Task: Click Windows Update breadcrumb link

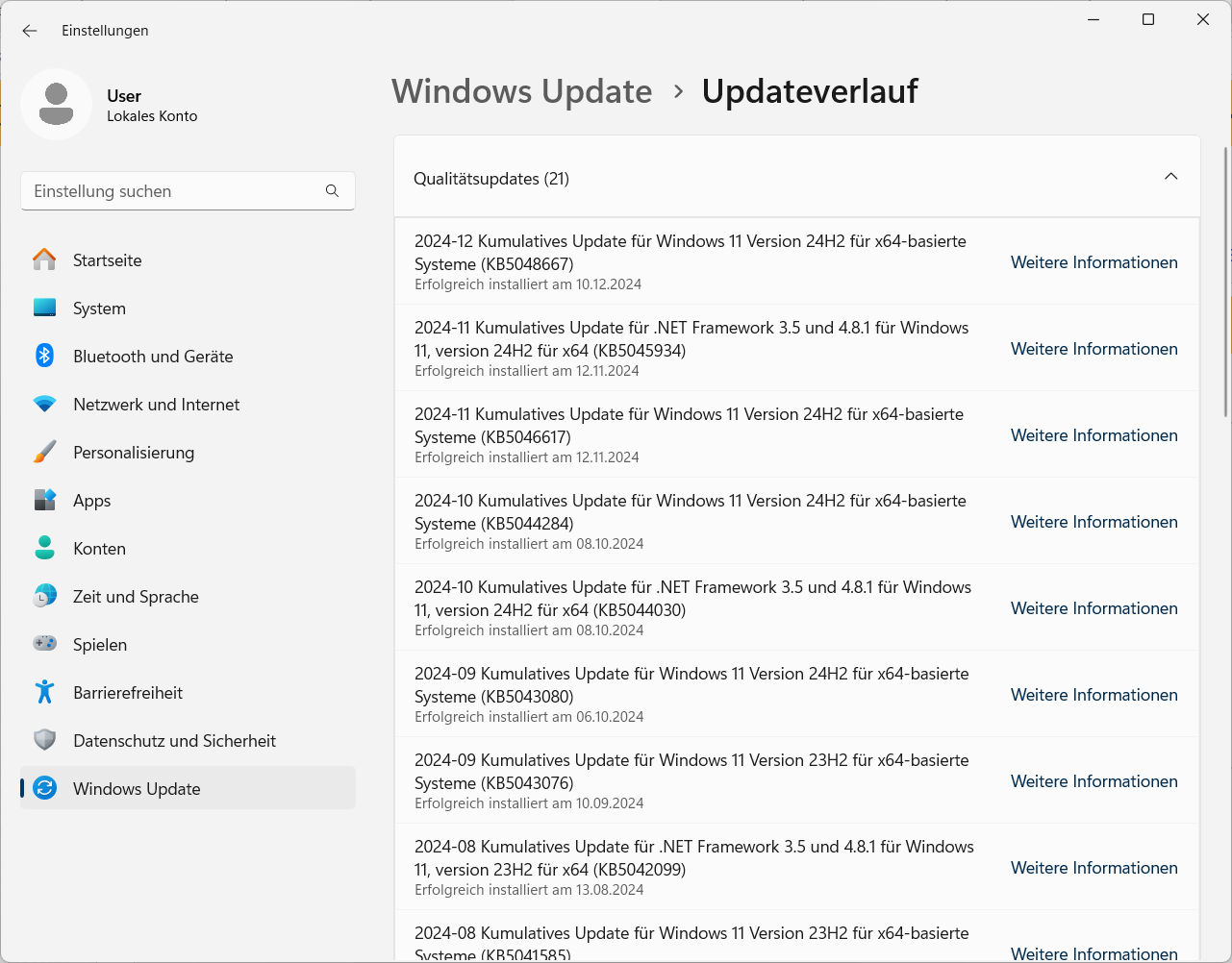Action: point(522,91)
